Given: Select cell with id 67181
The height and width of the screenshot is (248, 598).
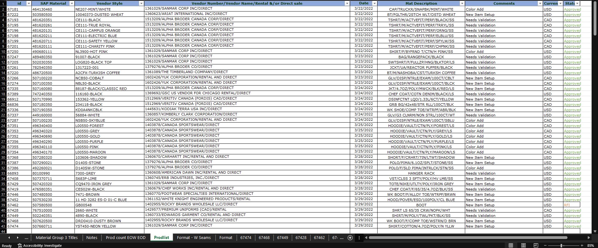Looking at the screenshot, I should point(19,9).
